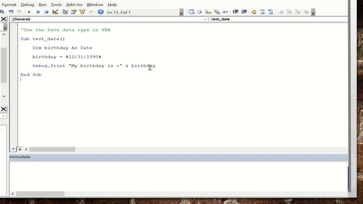Open the Window menu

pyautogui.click(x=95, y=5)
